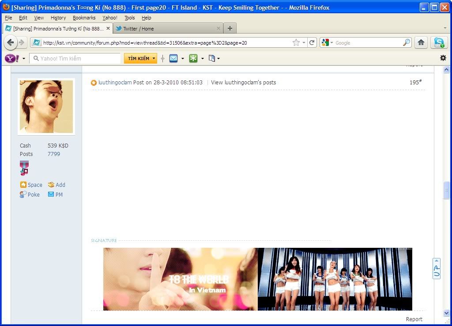Open the bookmark star dropdown arrow
Screen dimensions: 452x326
tap(304, 43)
